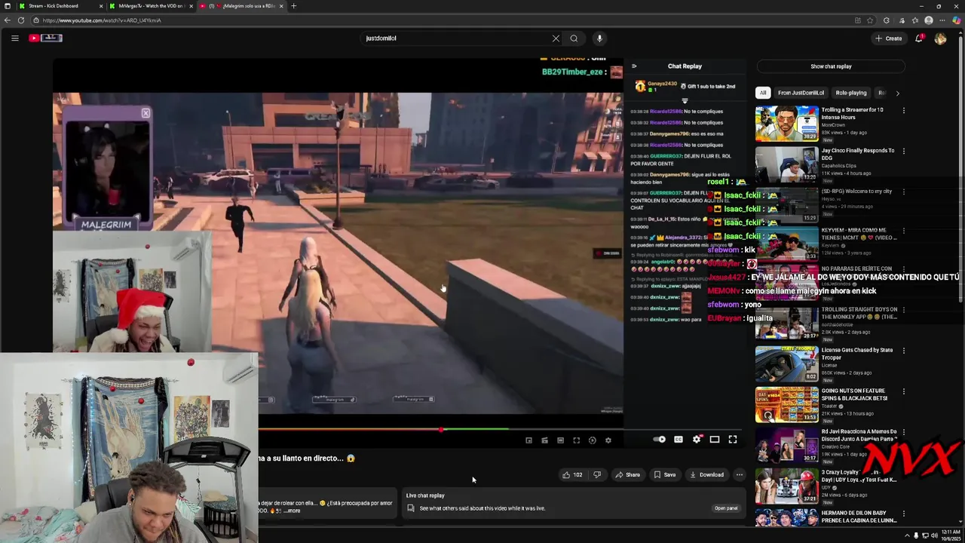
Task: Open the YouTube account avatar menu
Action: [940, 38]
